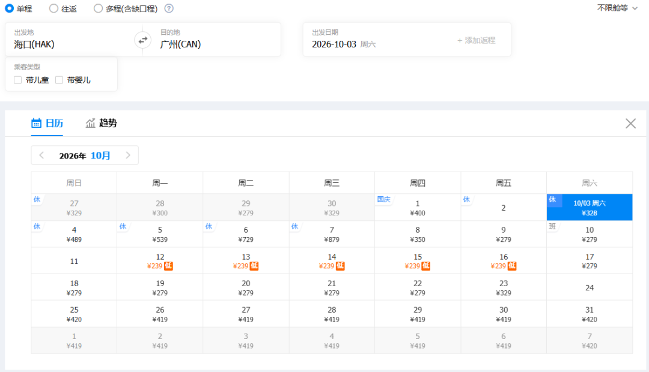Image resolution: width=649 pixels, height=372 pixels.
Task: Switch to the 日历 calendar tab
Action: [x=47, y=123]
